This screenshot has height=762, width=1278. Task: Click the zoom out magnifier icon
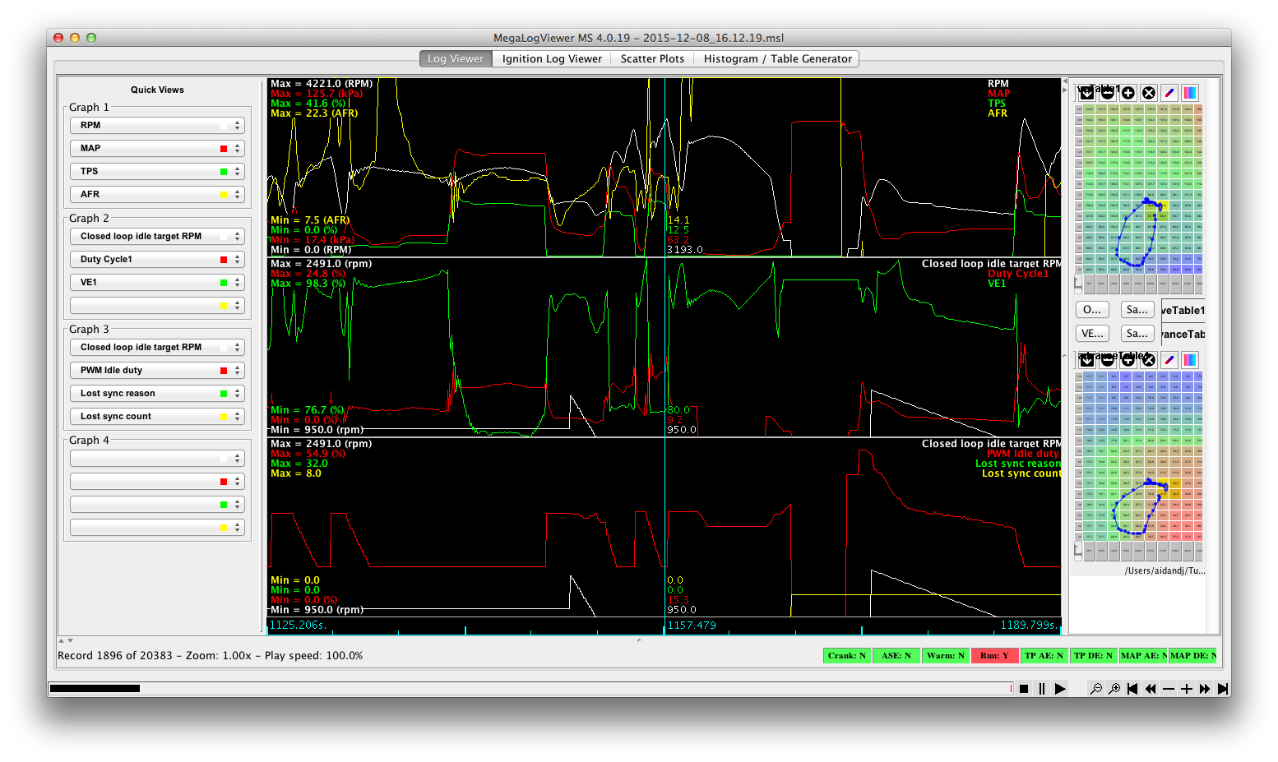click(x=1096, y=689)
